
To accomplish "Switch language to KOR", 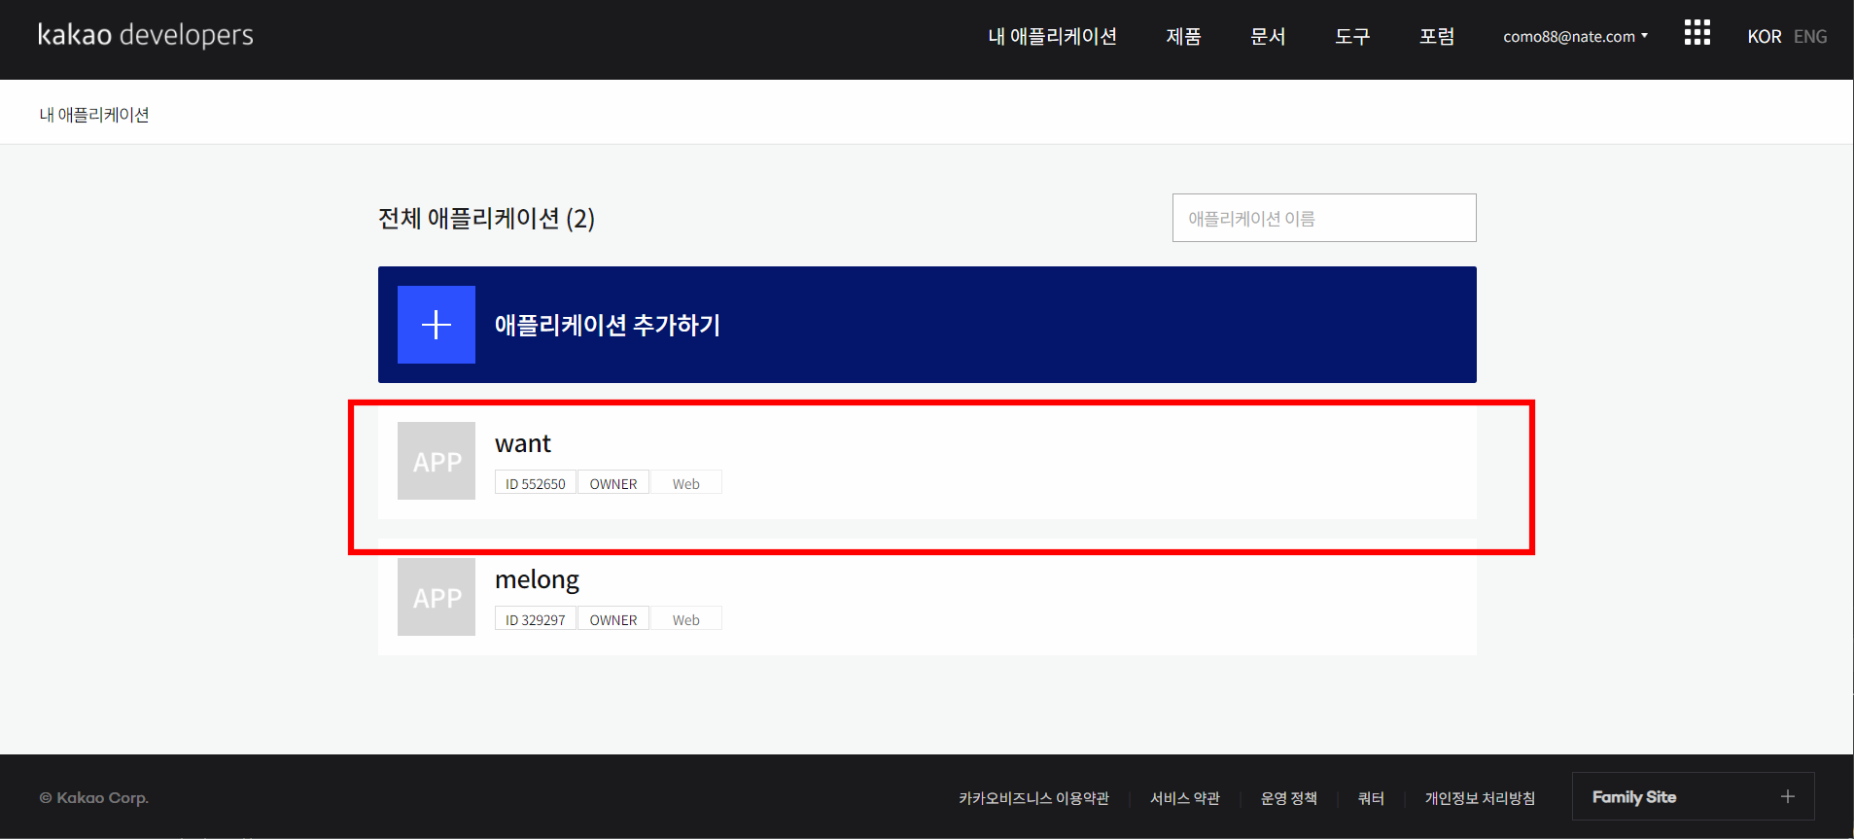I will [x=1764, y=37].
